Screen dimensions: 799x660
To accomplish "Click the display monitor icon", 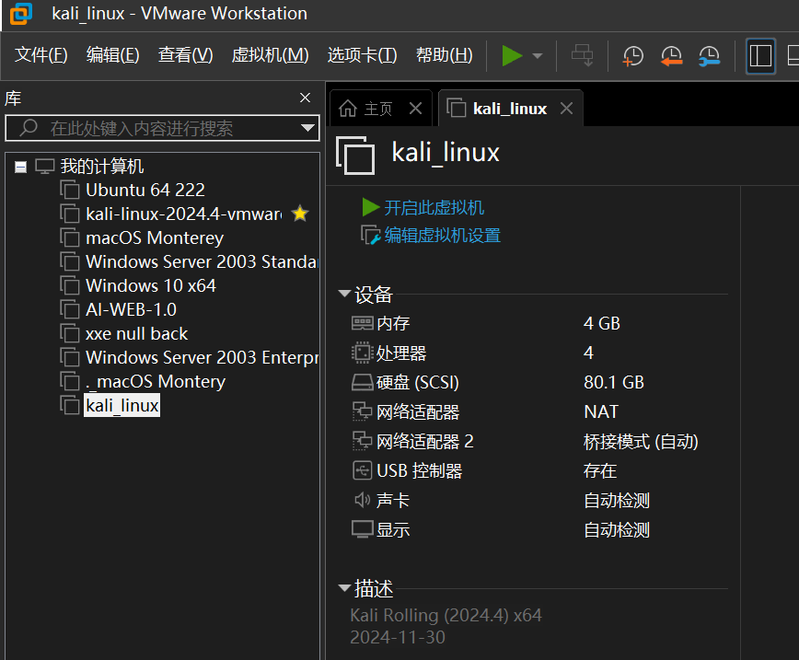I will click(x=363, y=529).
